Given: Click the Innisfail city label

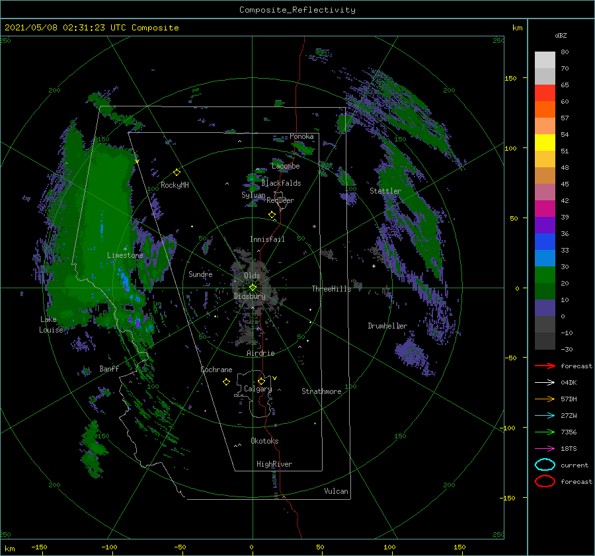Looking at the screenshot, I should click(x=267, y=239).
